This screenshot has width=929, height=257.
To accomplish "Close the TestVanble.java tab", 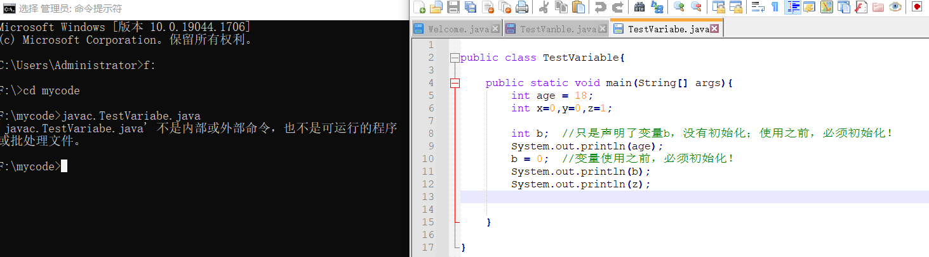I will 602,29.
